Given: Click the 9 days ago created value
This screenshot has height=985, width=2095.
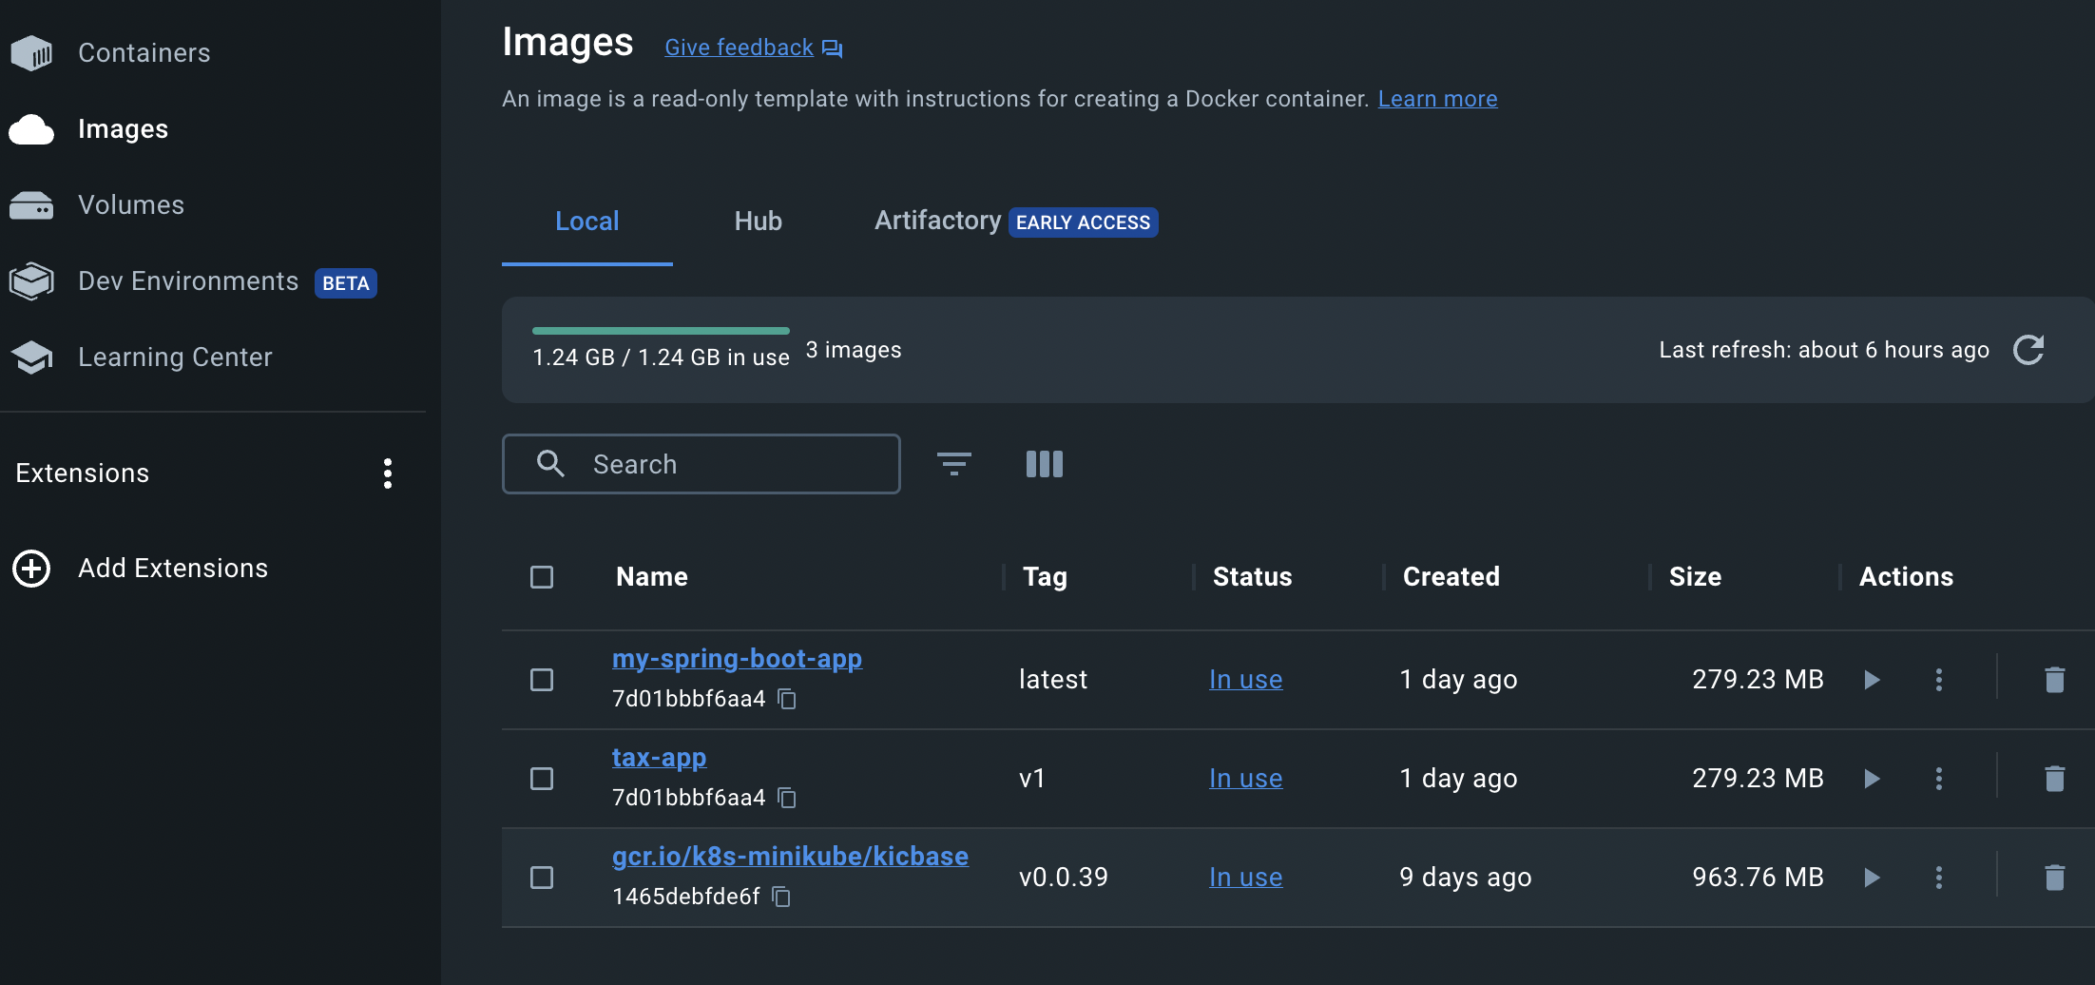Looking at the screenshot, I should [1465, 878].
